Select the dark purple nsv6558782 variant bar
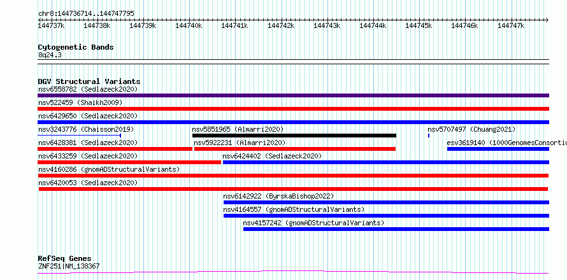The width and height of the screenshot is (567, 280). click(293, 95)
